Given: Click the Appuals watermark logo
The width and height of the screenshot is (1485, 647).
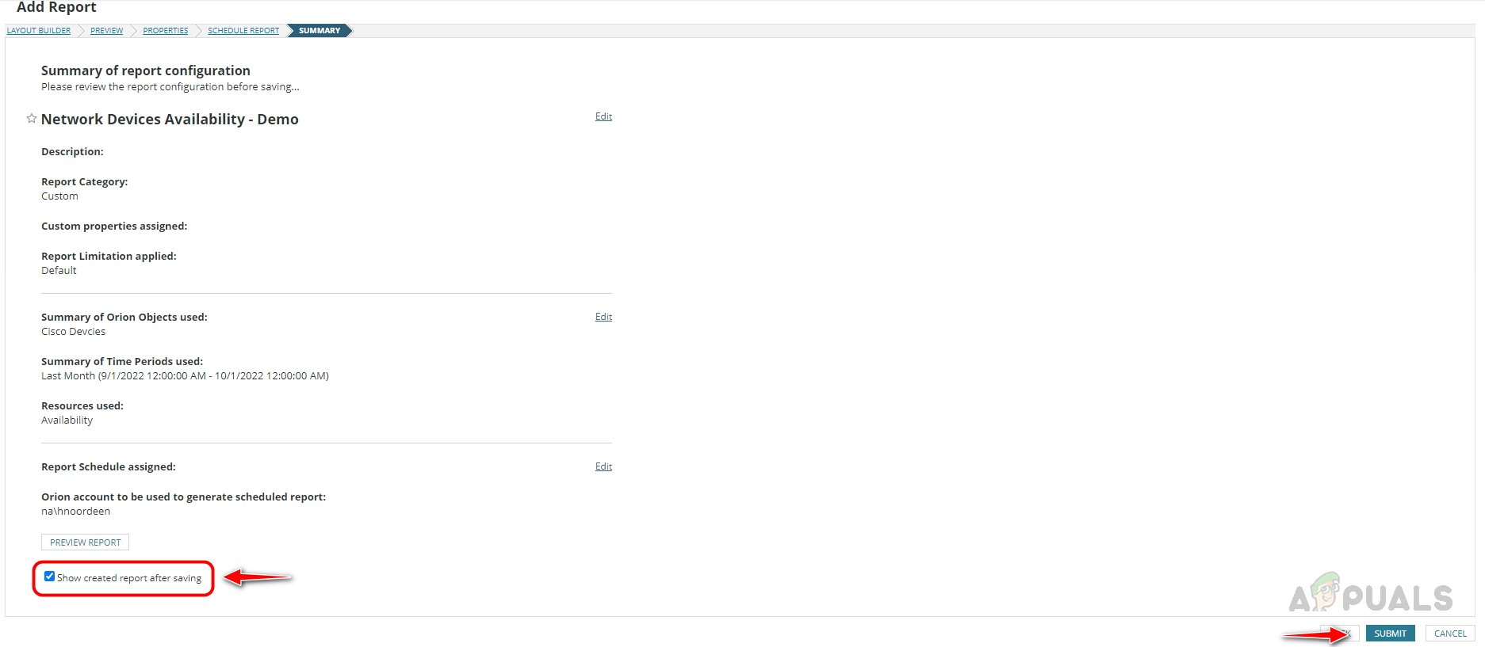Looking at the screenshot, I should point(1370,596).
